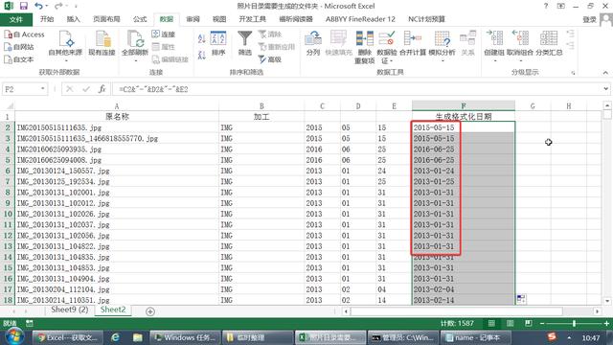Import data From Text (自文本)
This screenshot has width=613, height=345.
19,59
